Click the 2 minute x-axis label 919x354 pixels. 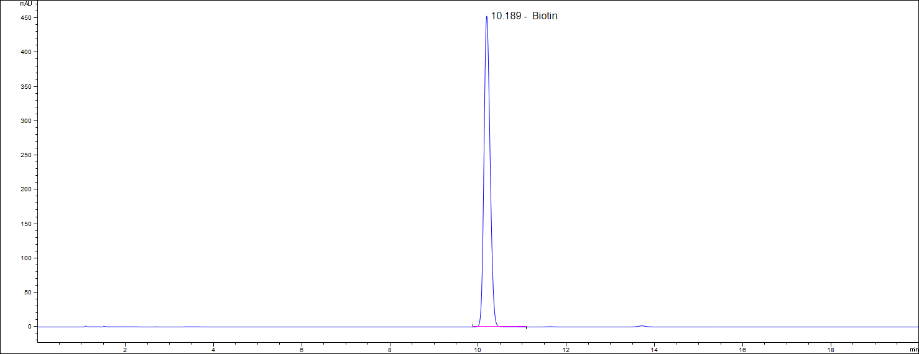pyautogui.click(x=125, y=350)
